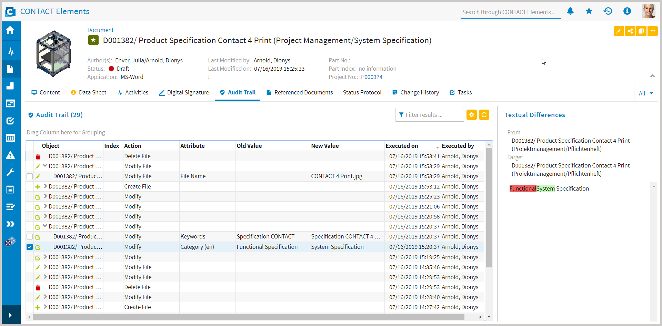This screenshot has width=662, height=326.
Task: Open audit trail settings gear button
Action: click(x=472, y=115)
